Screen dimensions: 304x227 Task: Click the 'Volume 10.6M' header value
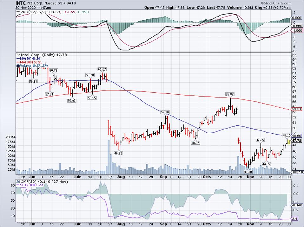[240, 8]
